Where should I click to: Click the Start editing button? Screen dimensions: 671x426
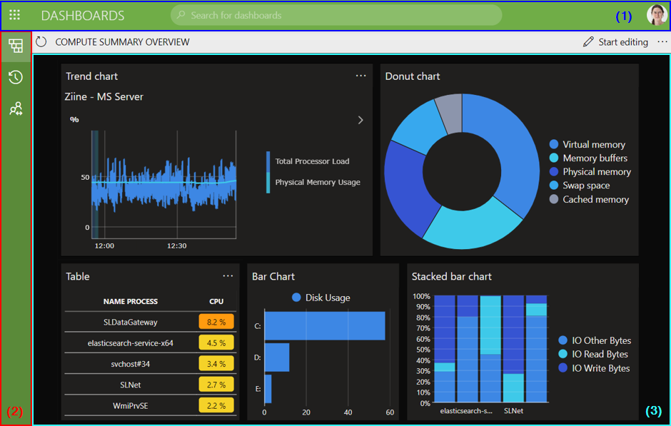[x=622, y=41]
